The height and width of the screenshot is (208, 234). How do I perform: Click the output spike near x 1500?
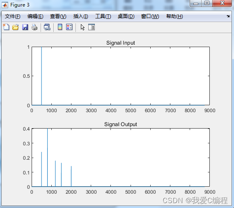coord(61,175)
